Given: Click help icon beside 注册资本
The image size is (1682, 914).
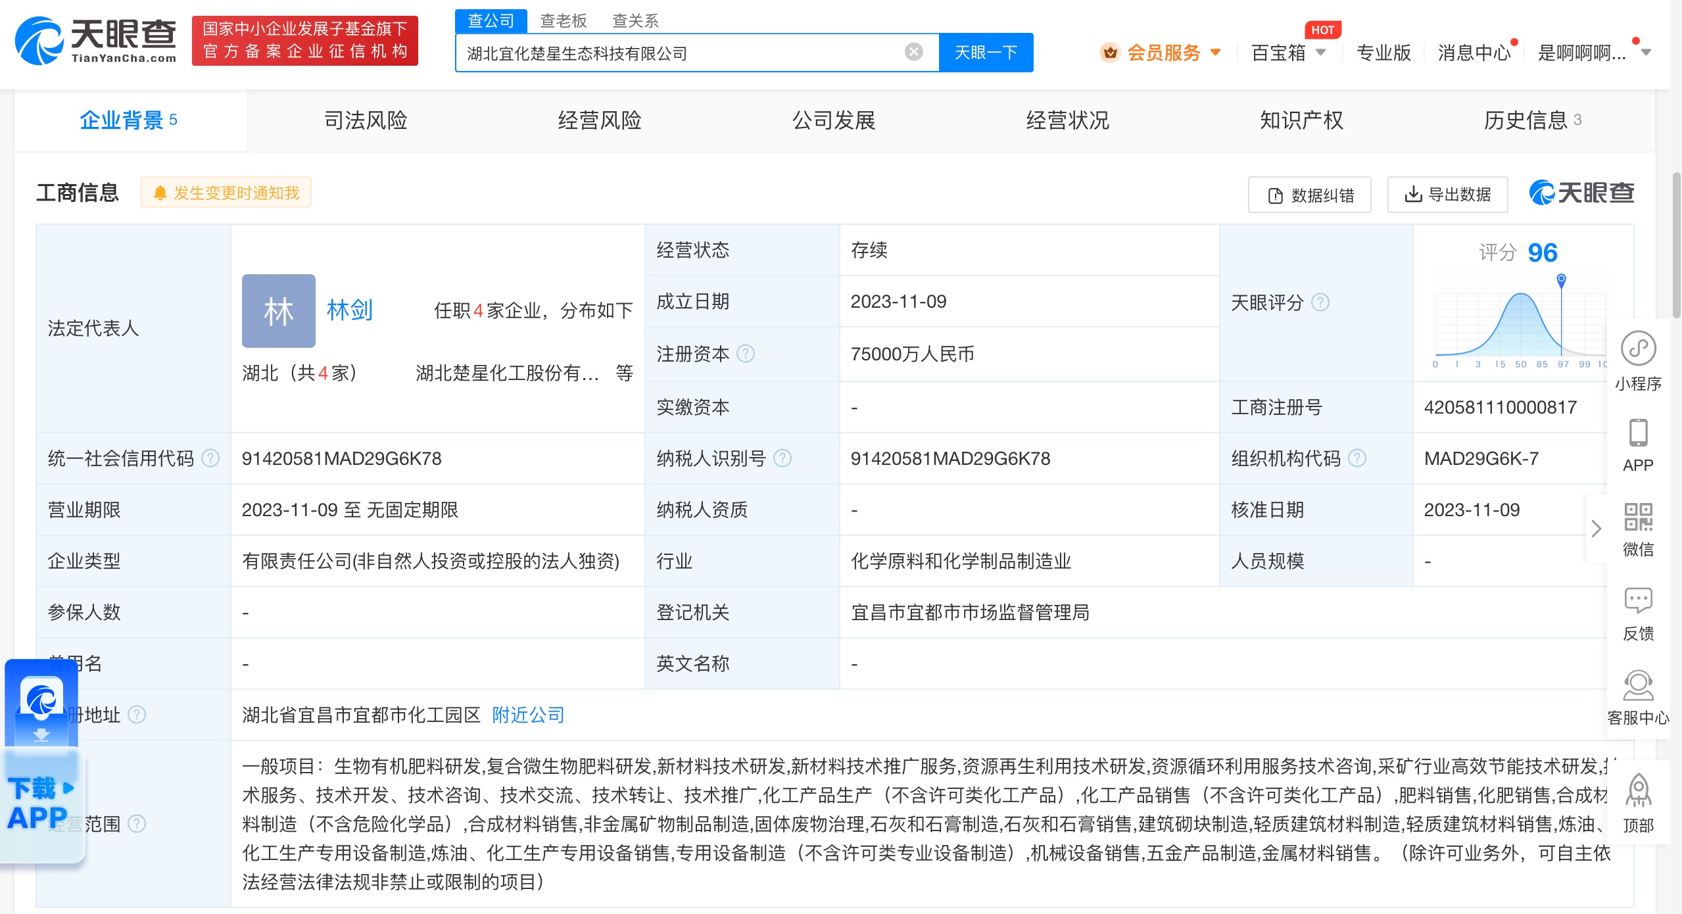Looking at the screenshot, I should [746, 354].
